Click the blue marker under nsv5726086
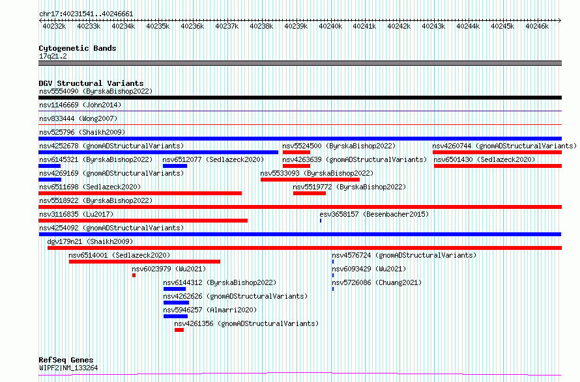The height and width of the screenshot is (382, 580). click(x=333, y=289)
